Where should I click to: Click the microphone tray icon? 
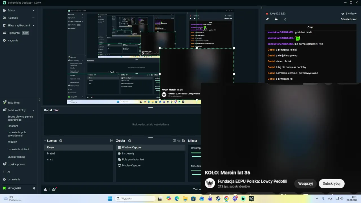click(x=323, y=198)
